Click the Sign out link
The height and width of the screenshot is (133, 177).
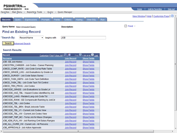click(171, 9)
